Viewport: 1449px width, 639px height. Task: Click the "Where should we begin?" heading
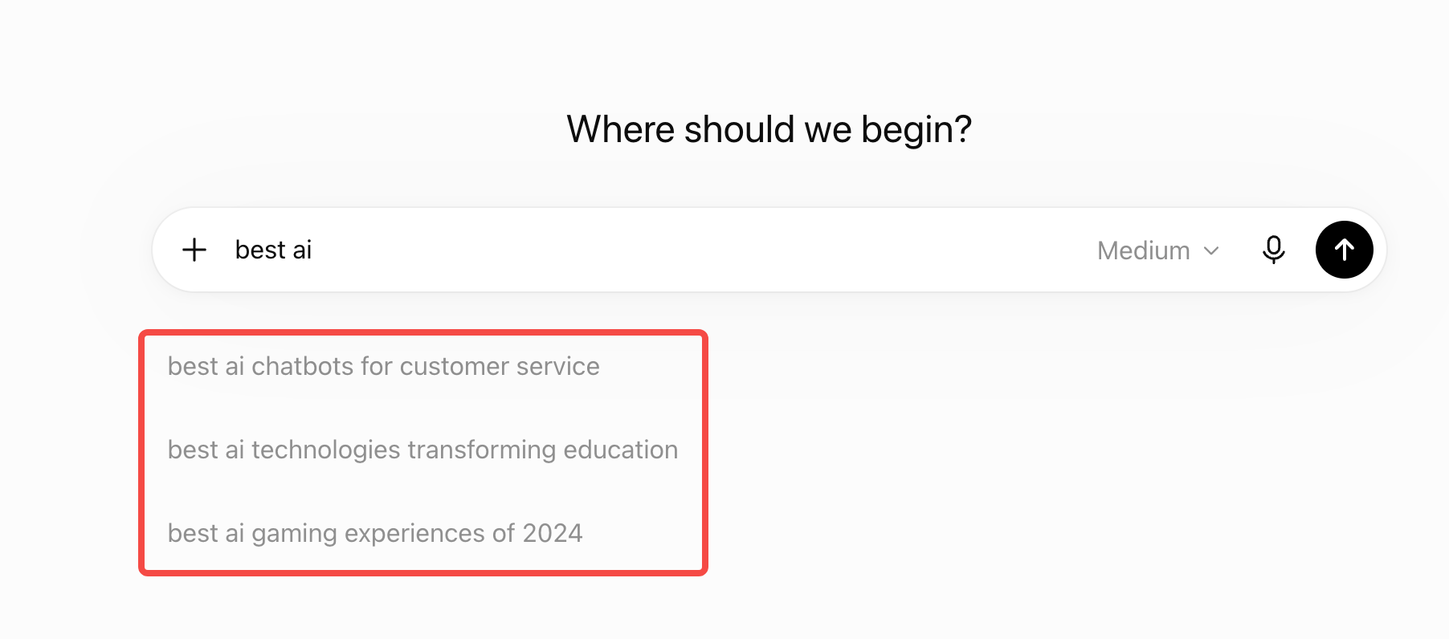[x=769, y=129]
